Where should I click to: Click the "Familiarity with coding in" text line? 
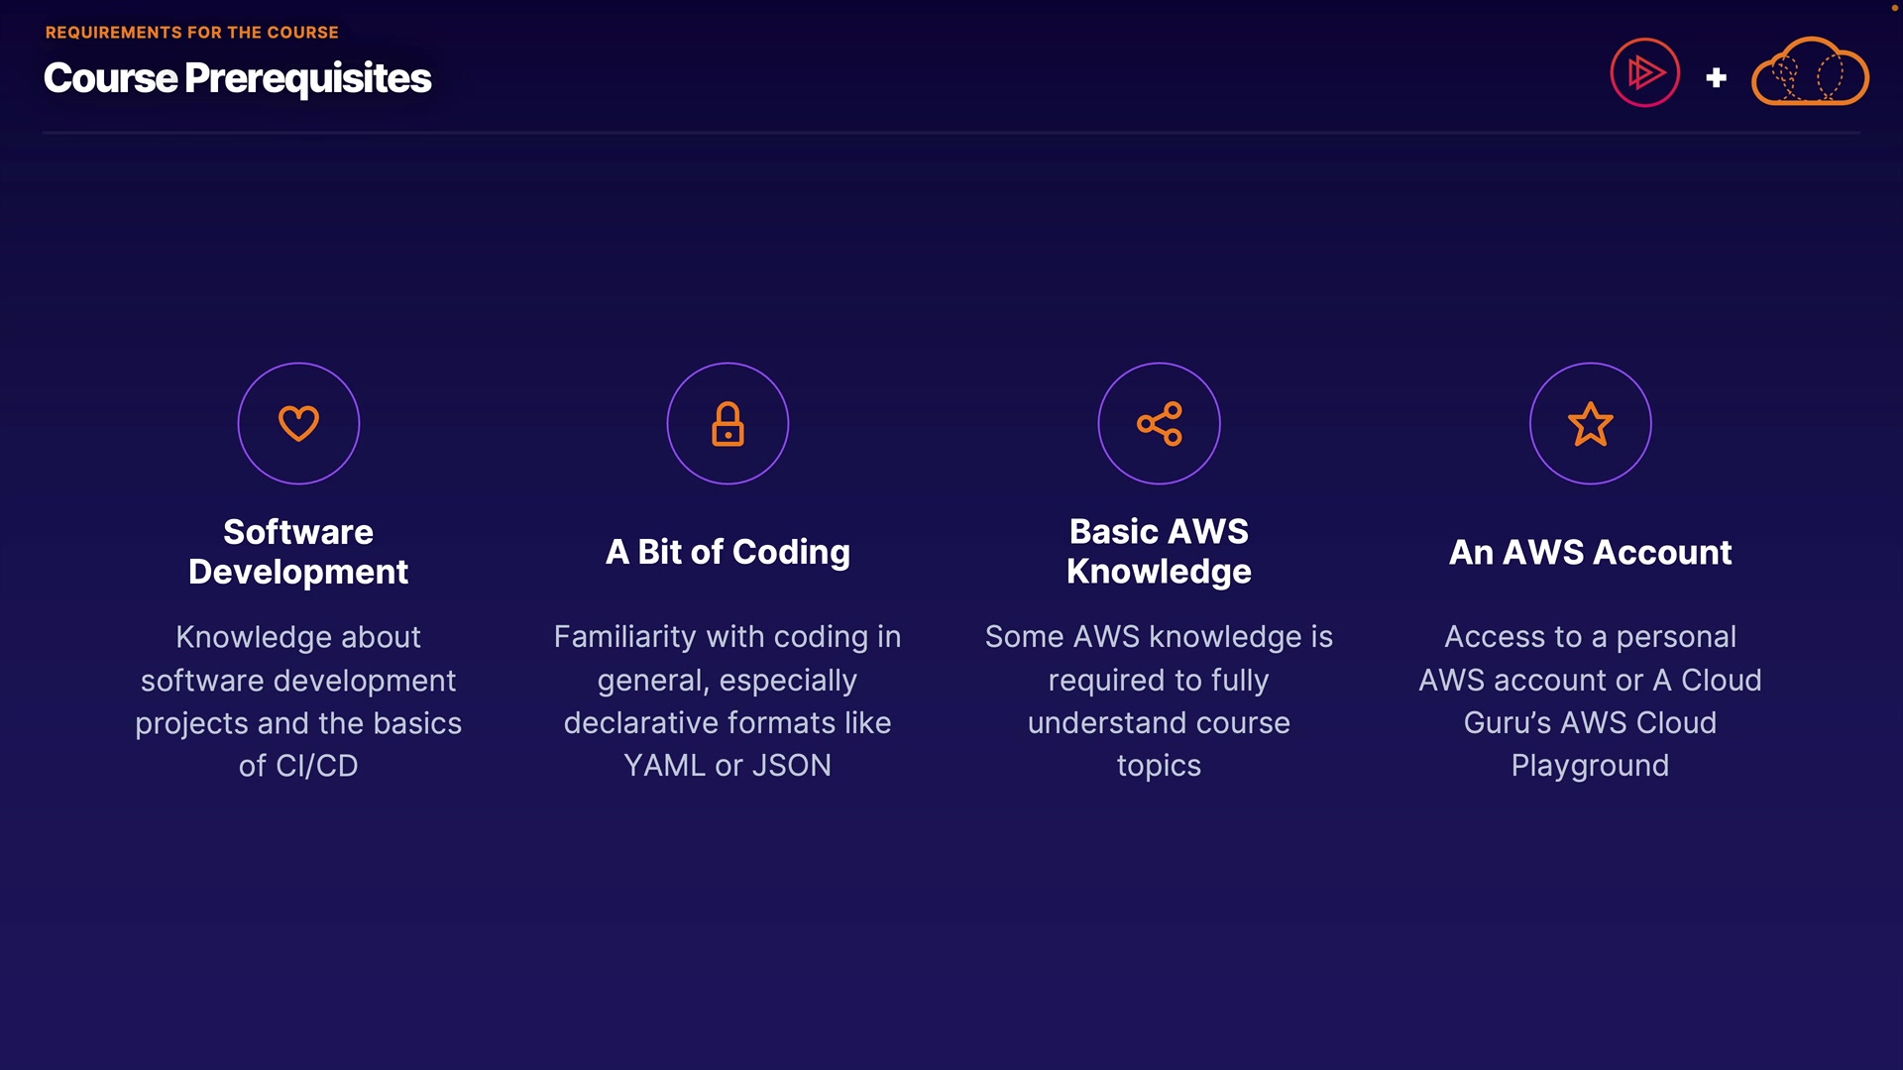pos(728,637)
